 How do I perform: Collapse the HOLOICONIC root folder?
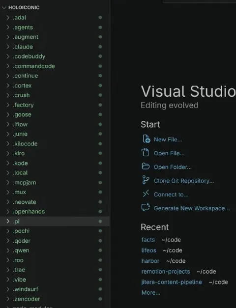tap(4, 8)
